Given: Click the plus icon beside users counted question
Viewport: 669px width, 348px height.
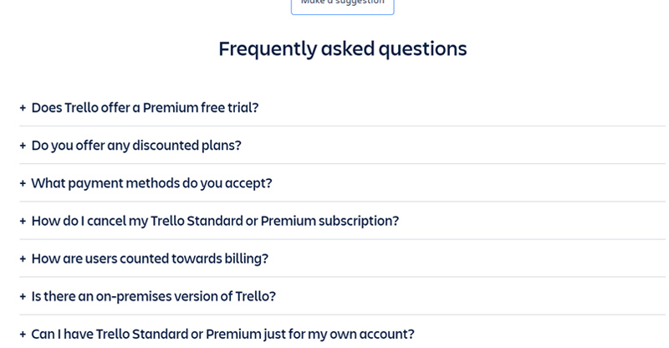Looking at the screenshot, I should click(x=23, y=258).
